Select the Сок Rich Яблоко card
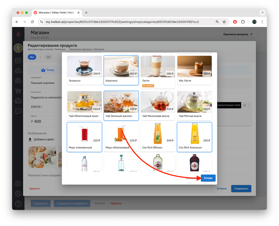Screen dimensions: 279x226 point(158,137)
